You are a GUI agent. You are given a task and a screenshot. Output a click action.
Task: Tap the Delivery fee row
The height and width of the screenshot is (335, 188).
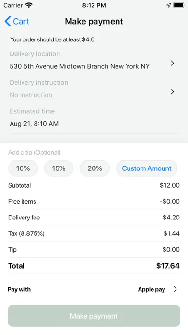tap(94, 218)
